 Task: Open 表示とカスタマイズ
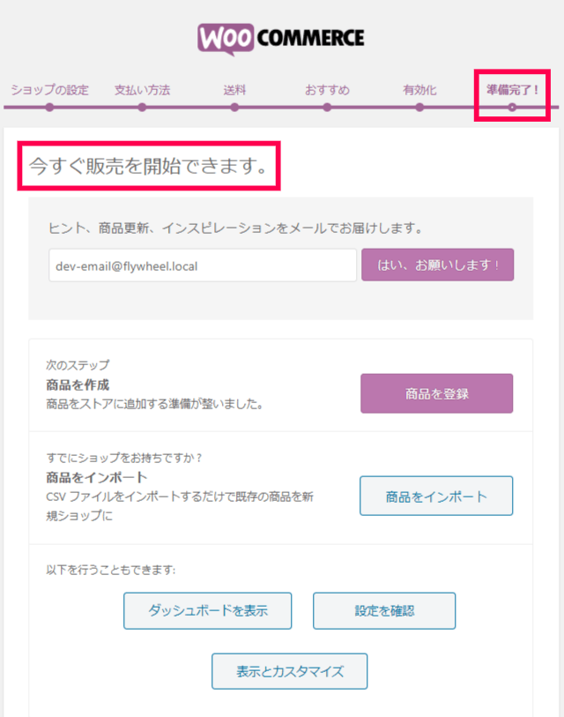289,671
